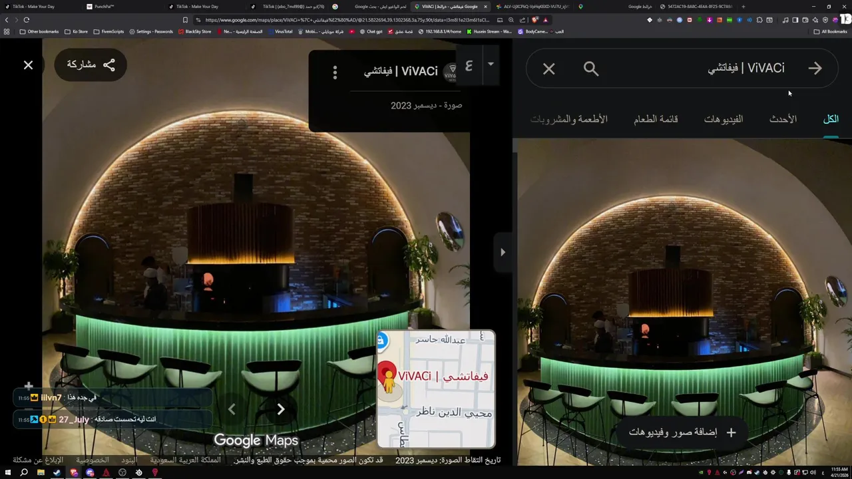Click the minimap thumbnail showing ViVACi
852x479 pixels.
[x=436, y=389]
